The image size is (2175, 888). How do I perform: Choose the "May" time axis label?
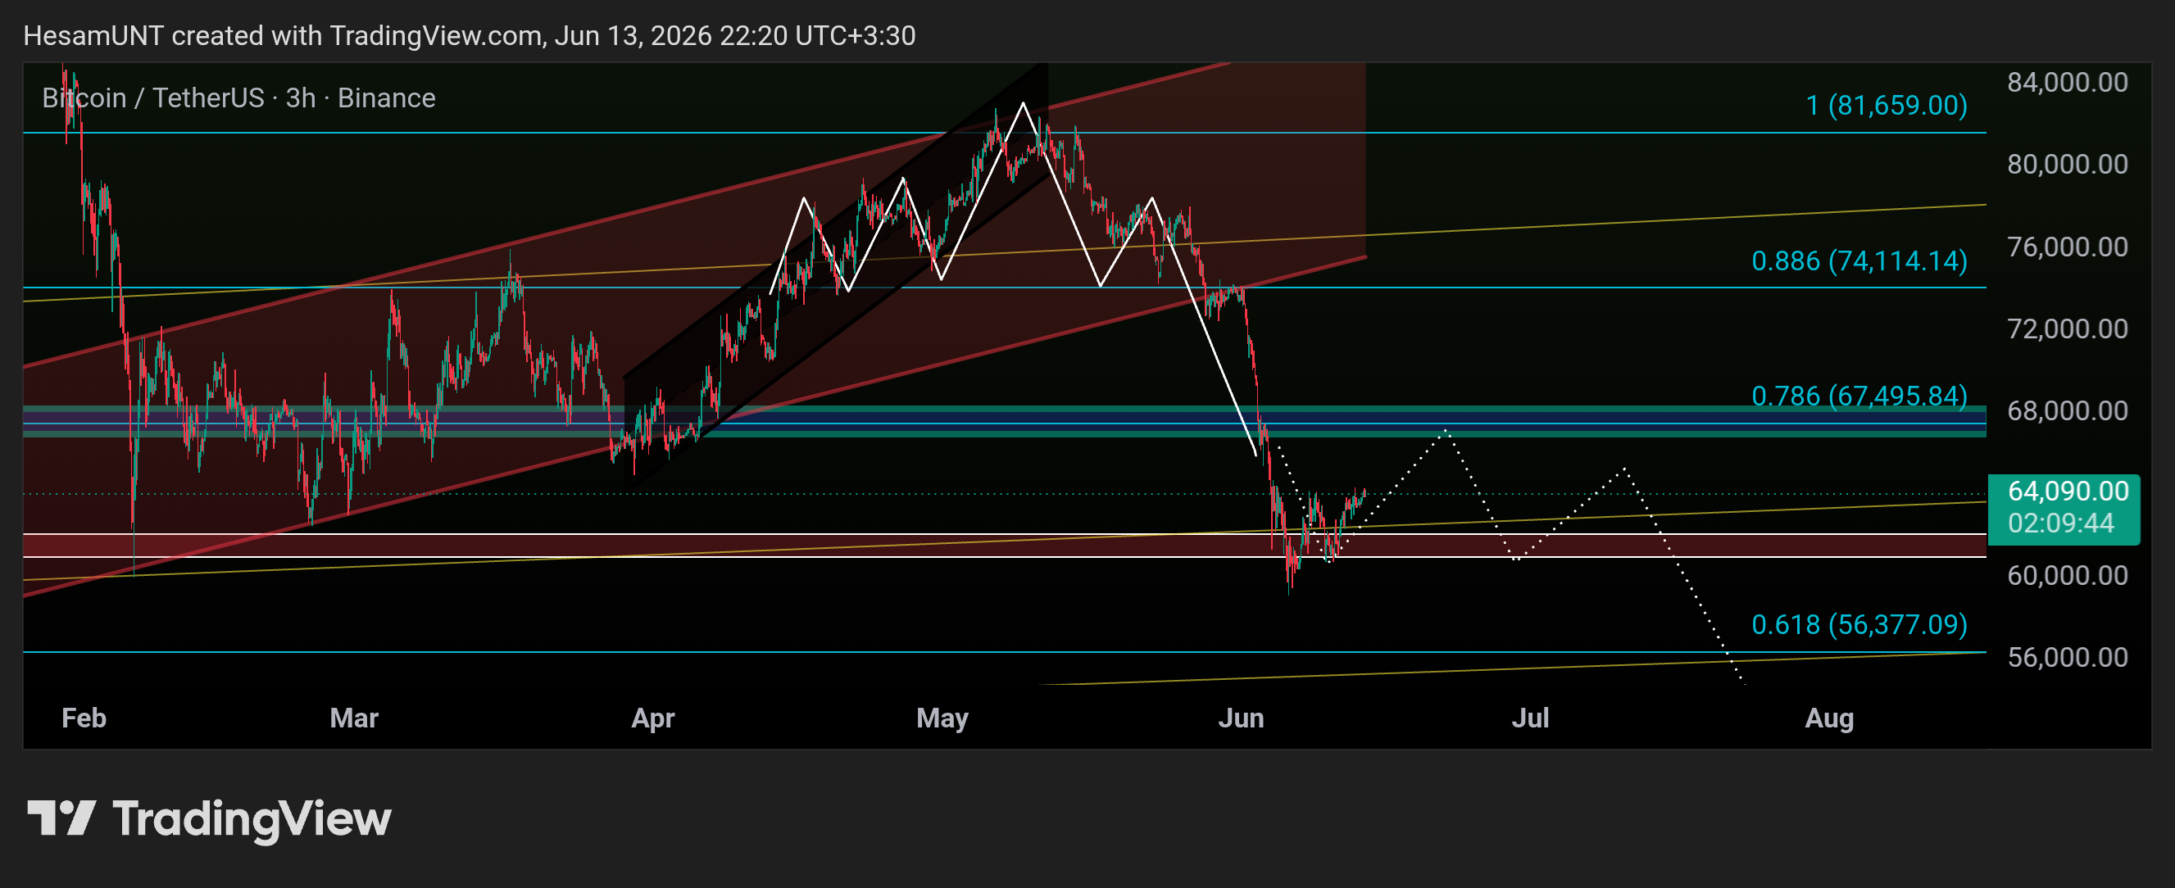pos(942,718)
